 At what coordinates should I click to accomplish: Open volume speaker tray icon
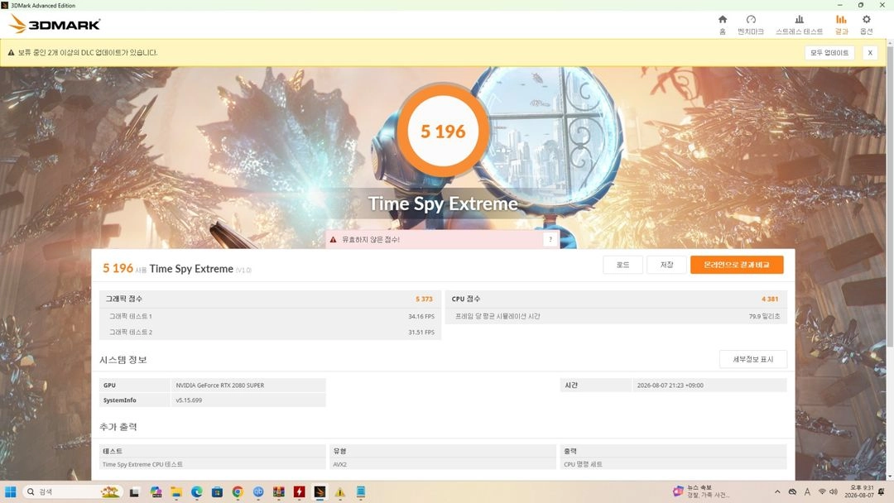coord(834,491)
